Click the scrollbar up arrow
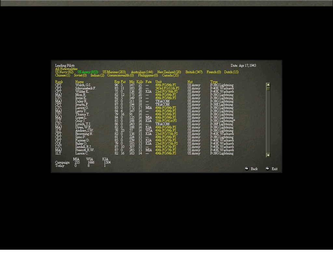Image resolution: width=333 pixels, height=265 pixels. [268, 85]
